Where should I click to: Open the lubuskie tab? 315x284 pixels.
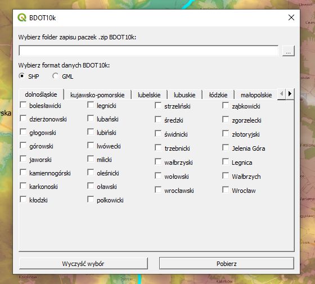pos(184,95)
